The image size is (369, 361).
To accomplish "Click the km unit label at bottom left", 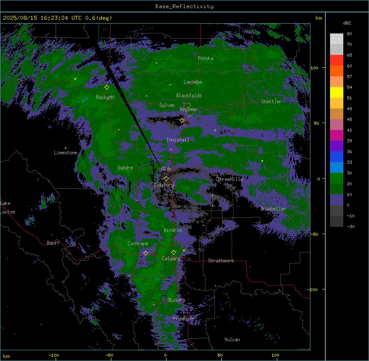I will pyautogui.click(x=6, y=356).
